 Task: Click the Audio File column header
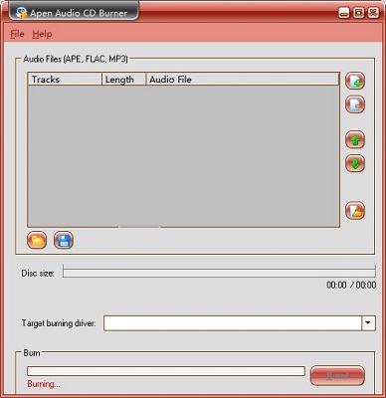[x=243, y=80]
